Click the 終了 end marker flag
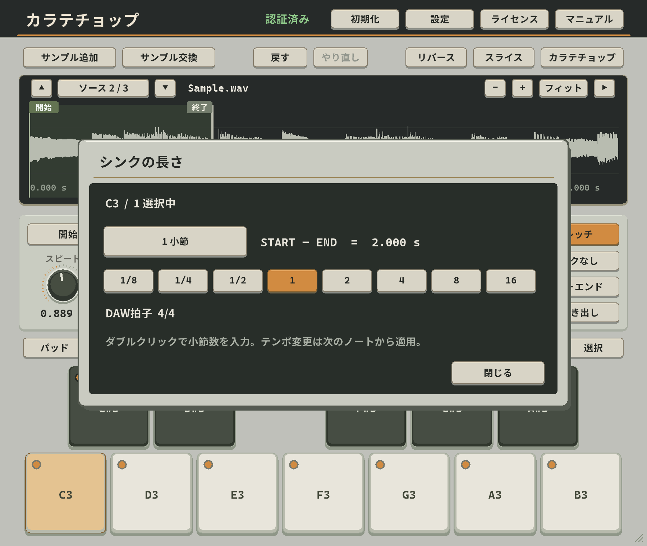647x546 pixels. (199, 107)
